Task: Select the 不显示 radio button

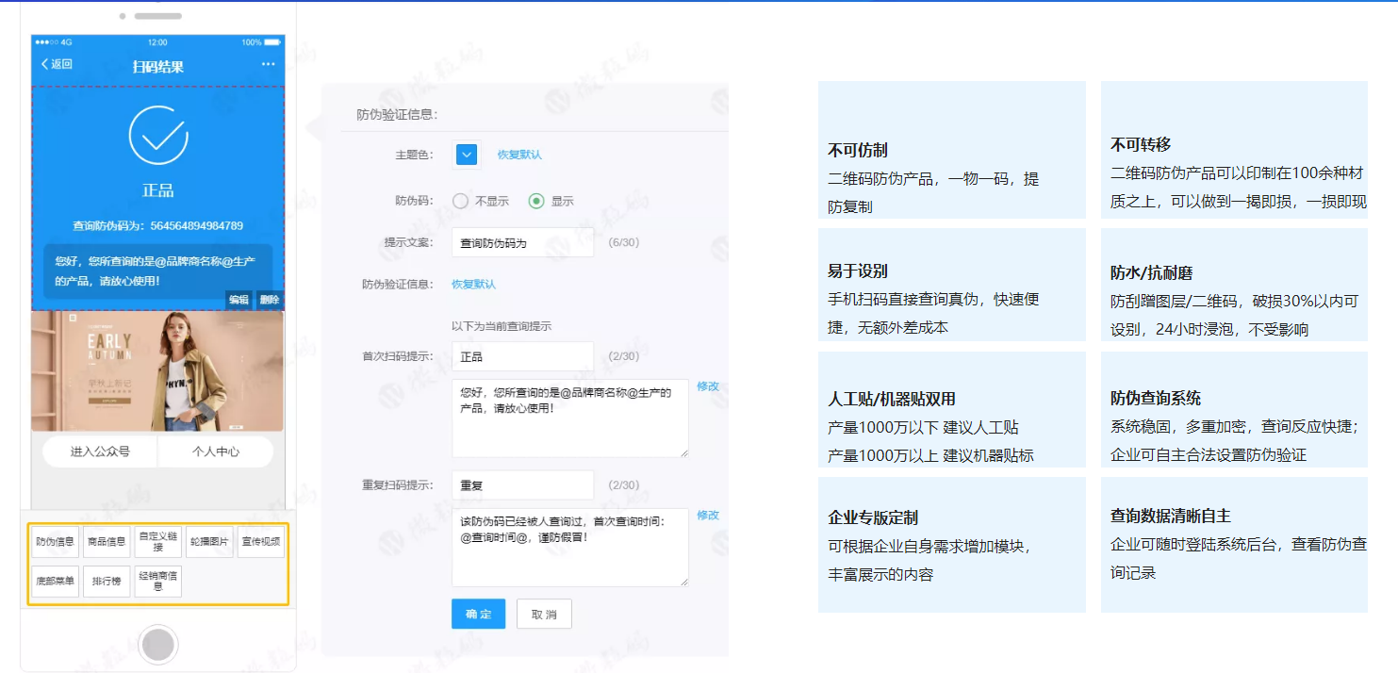Action: tap(461, 201)
